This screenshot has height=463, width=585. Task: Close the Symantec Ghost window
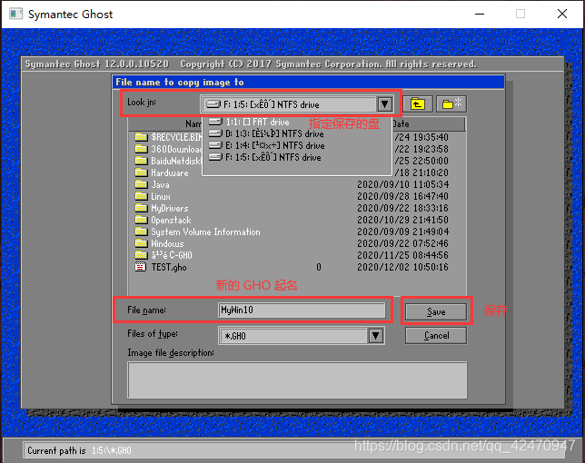click(562, 15)
